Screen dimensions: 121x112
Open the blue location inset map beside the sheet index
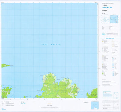(x=114, y=19)
